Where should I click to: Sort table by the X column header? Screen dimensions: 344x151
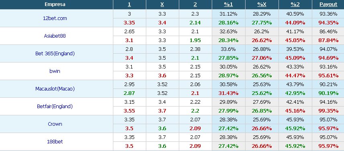coord(162,4)
